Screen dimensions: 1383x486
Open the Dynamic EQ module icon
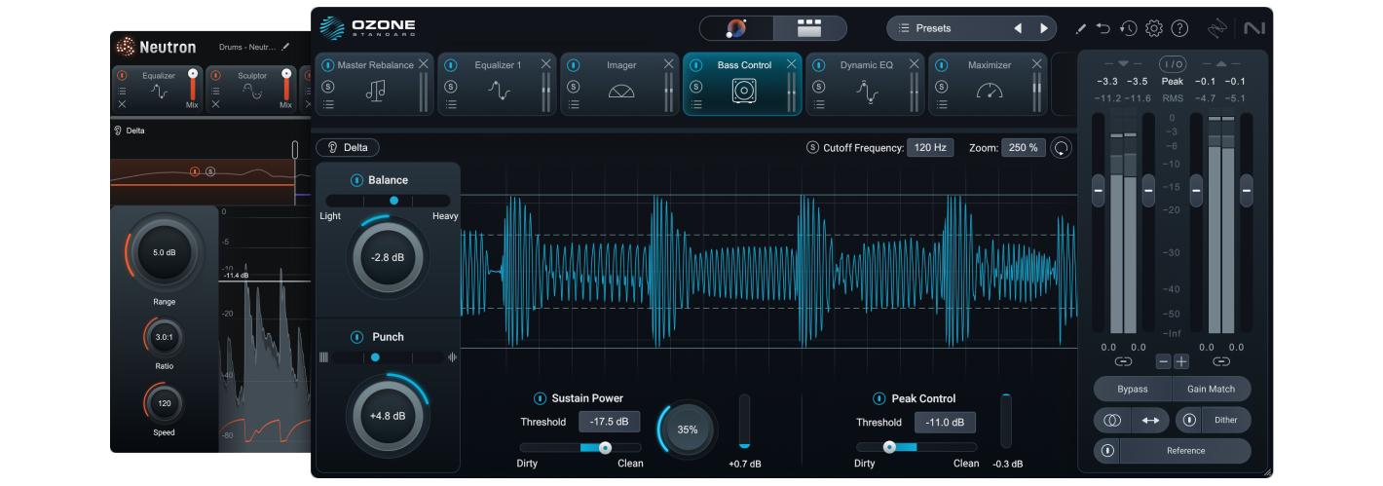[867, 92]
